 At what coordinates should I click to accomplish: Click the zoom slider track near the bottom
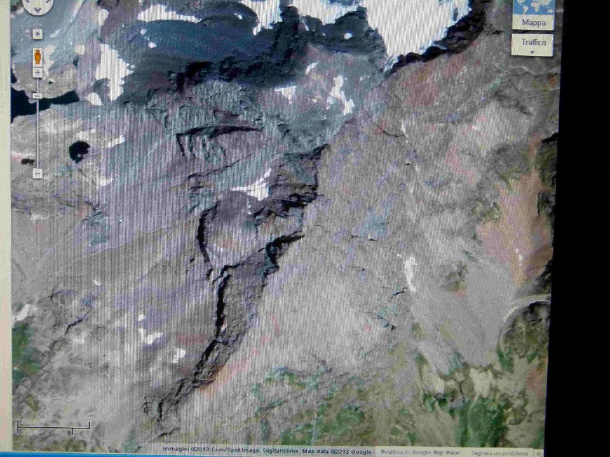[x=37, y=159]
